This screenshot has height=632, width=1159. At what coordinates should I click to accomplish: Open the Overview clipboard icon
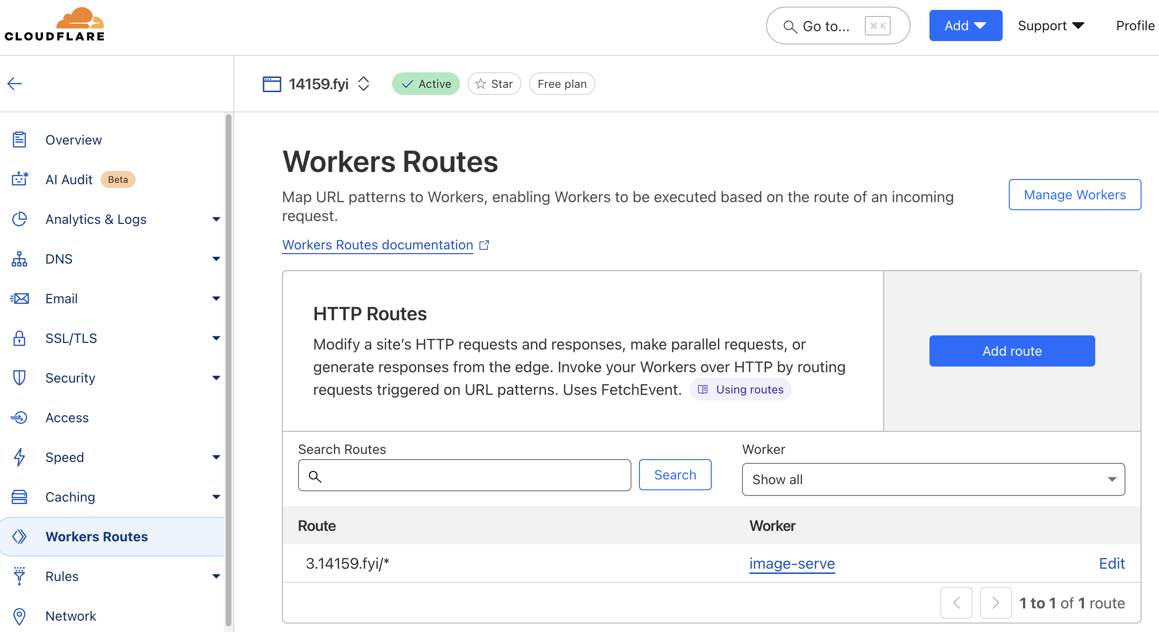19,140
